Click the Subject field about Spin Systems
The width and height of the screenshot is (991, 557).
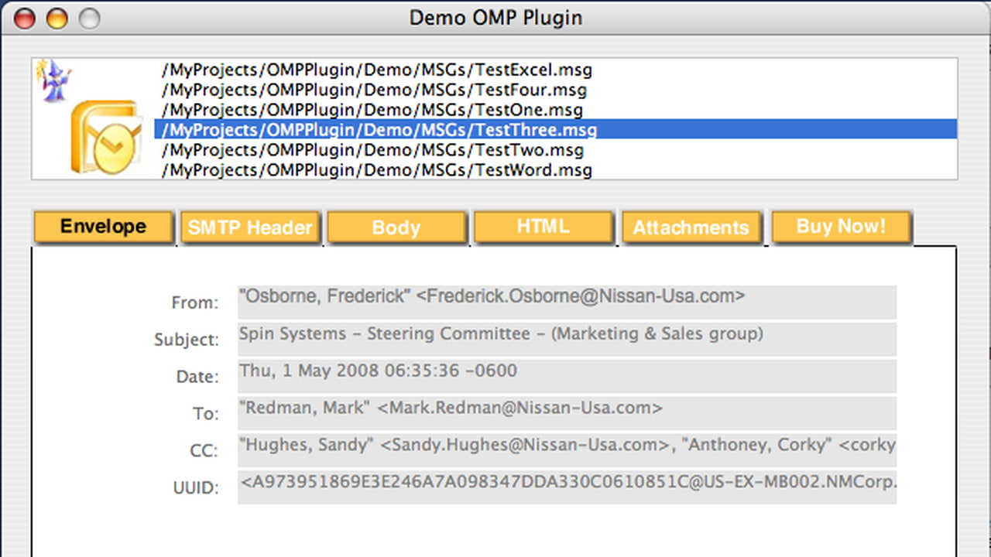coord(567,340)
